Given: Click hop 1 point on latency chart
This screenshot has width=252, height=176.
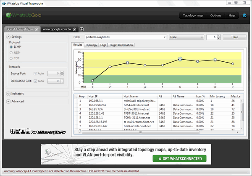Looking at the screenshot, I should (92, 81).
